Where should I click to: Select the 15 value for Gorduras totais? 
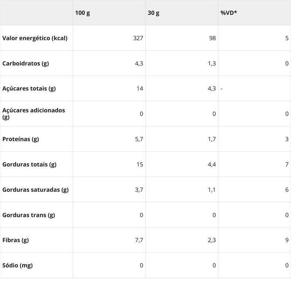(140, 164)
